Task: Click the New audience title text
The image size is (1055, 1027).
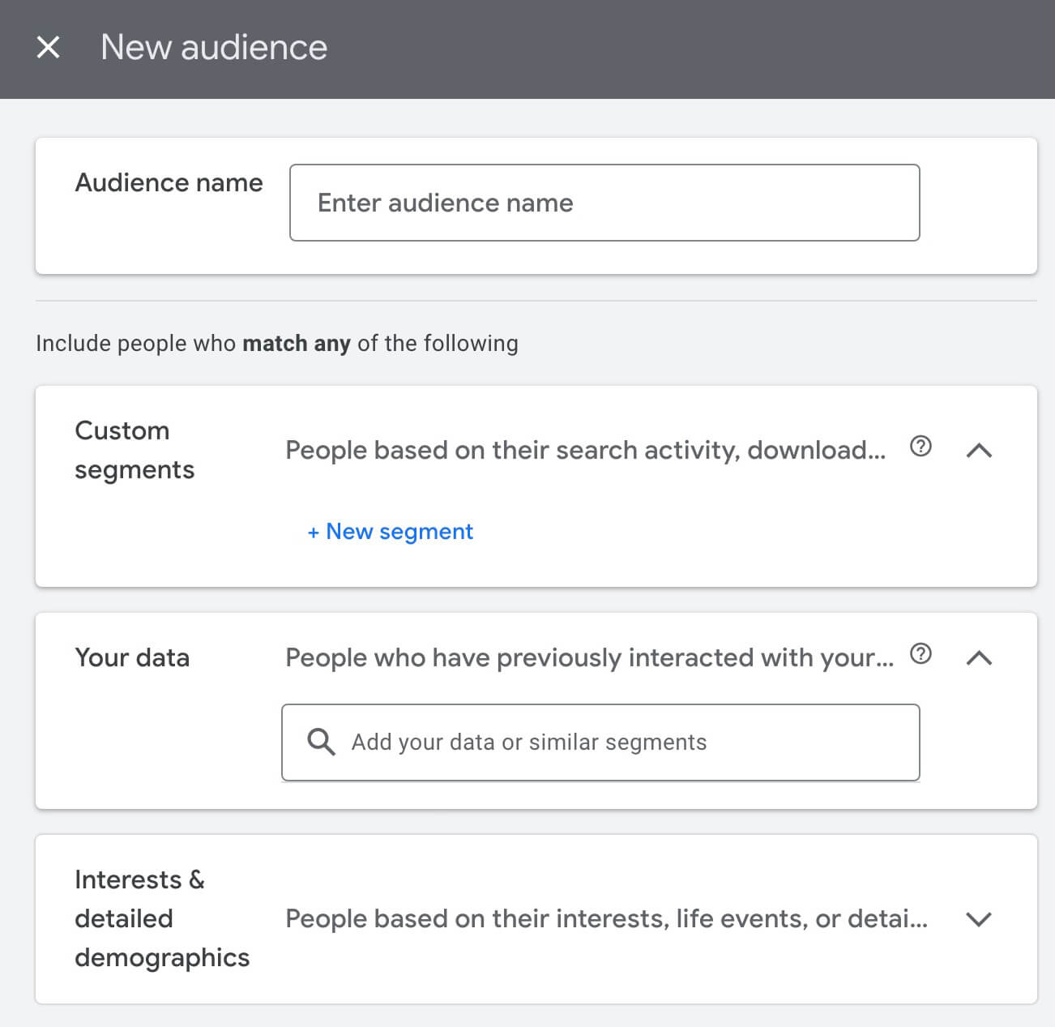Action: (x=213, y=47)
